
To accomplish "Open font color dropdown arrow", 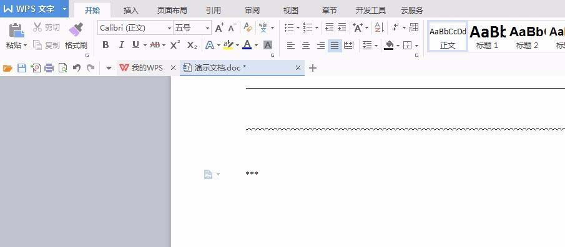I will [256, 46].
